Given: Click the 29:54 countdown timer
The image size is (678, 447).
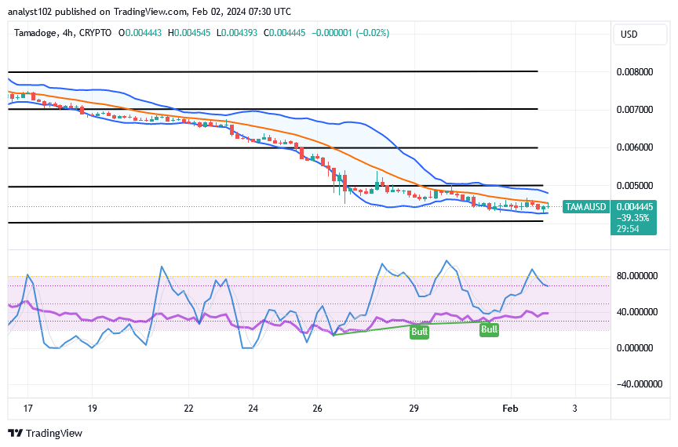Looking at the screenshot, I should pyautogui.click(x=628, y=229).
